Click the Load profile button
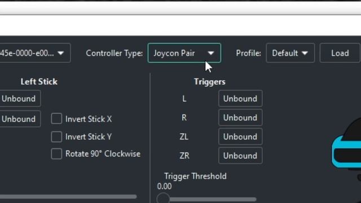Viewport: 361px width, 203px height. coord(340,53)
